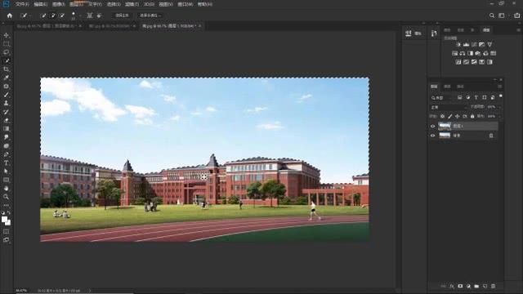Add an Invert adjustment
Screen dimensions: 523x294
[x=458, y=62]
